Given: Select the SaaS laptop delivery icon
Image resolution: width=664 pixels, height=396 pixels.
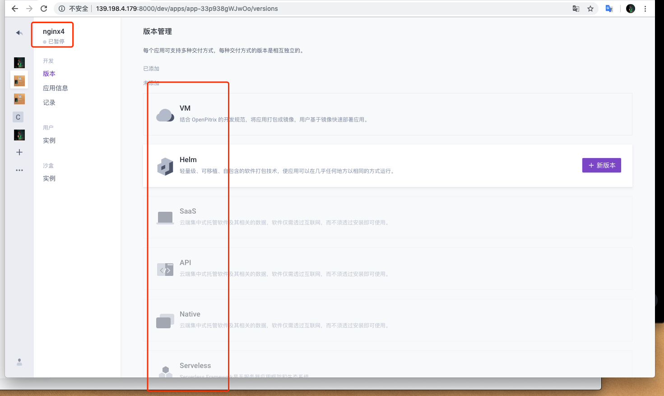Looking at the screenshot, I should 165,217.
